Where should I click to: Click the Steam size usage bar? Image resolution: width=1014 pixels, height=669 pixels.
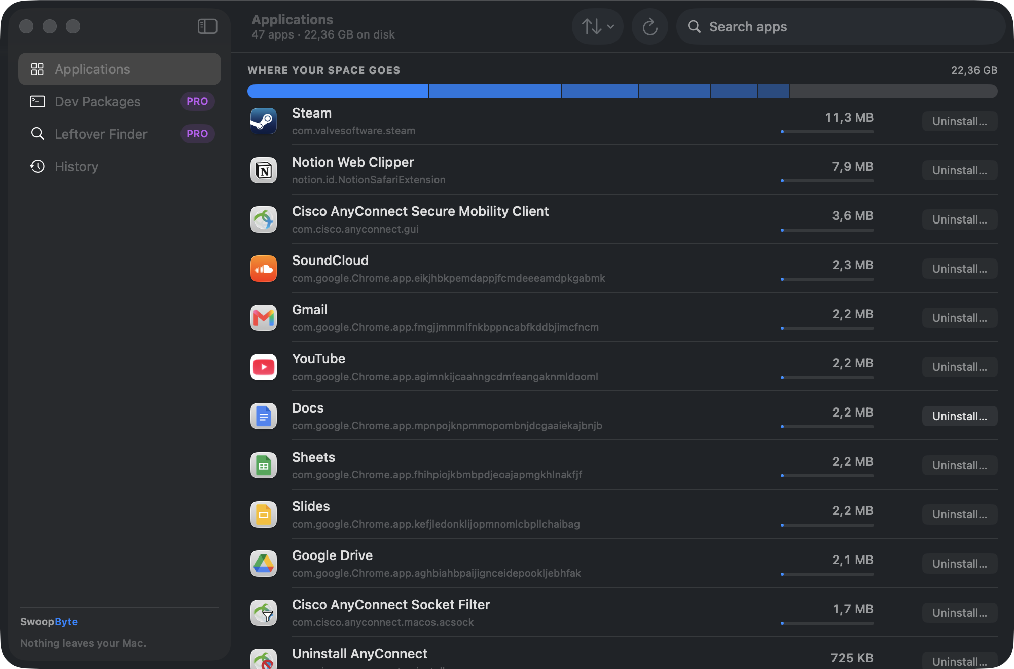point(827,132)
